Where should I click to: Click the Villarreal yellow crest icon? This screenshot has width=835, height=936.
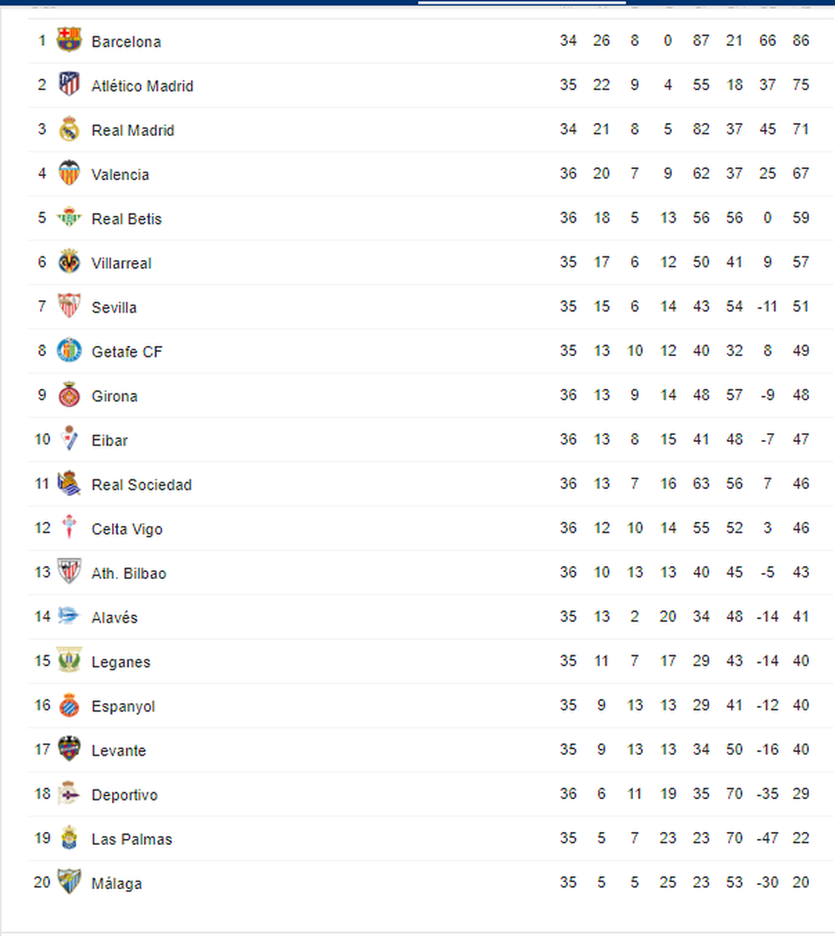(x=69, y=262)
